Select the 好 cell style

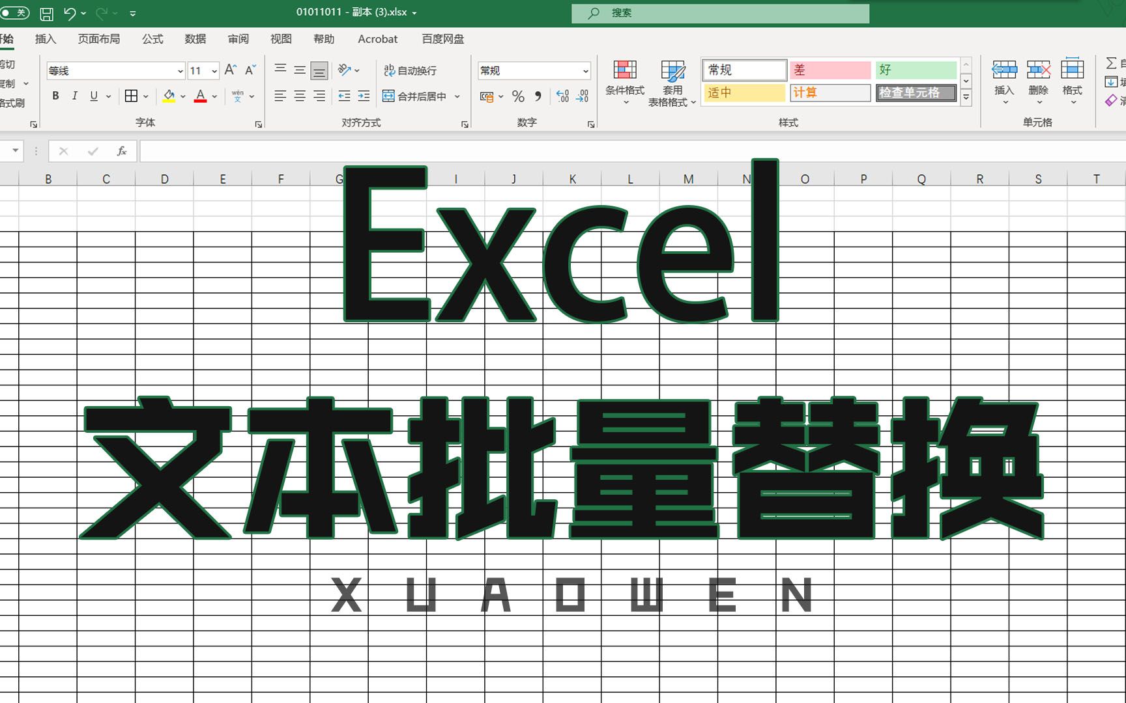(x=916, y=70)
